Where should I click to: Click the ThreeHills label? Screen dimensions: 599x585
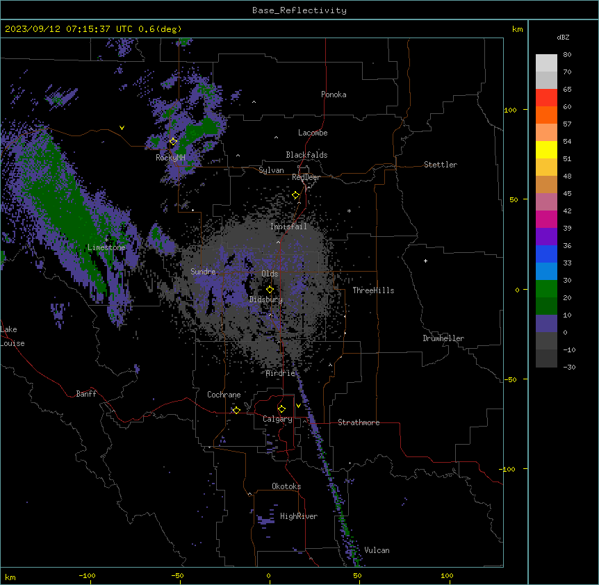[x=373, y=290]
